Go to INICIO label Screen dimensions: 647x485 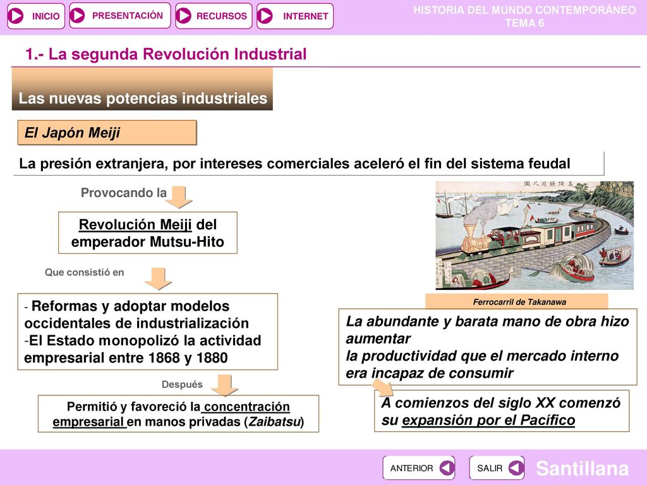coord(45,16)
